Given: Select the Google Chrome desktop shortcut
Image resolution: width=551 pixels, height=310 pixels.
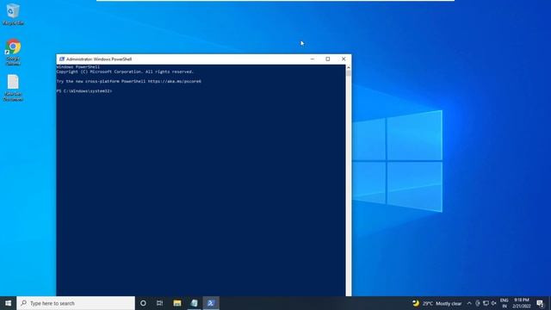Looking at the screenshot, I should click(13, 52).
